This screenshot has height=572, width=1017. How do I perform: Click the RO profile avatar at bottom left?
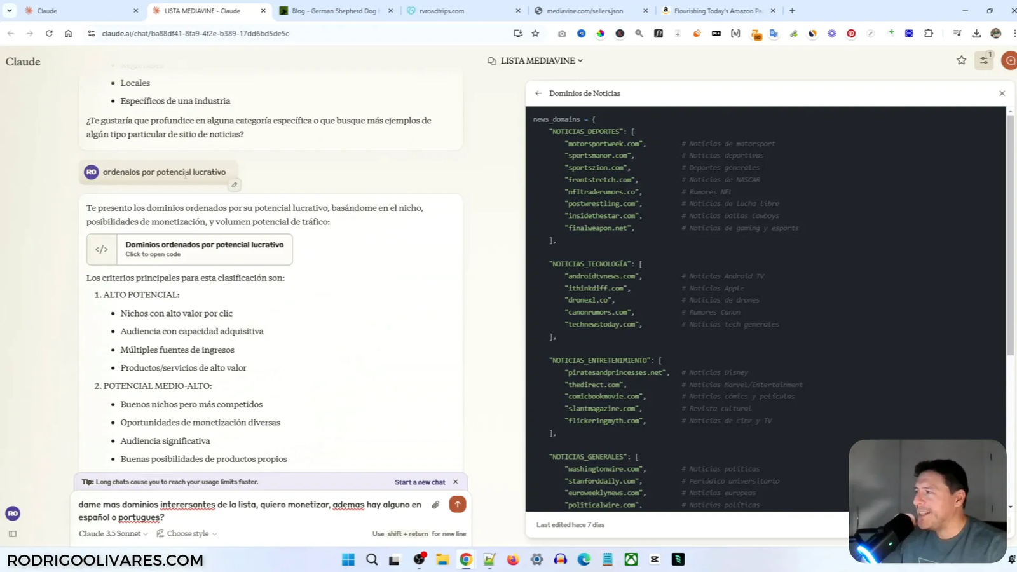point(12,513)
